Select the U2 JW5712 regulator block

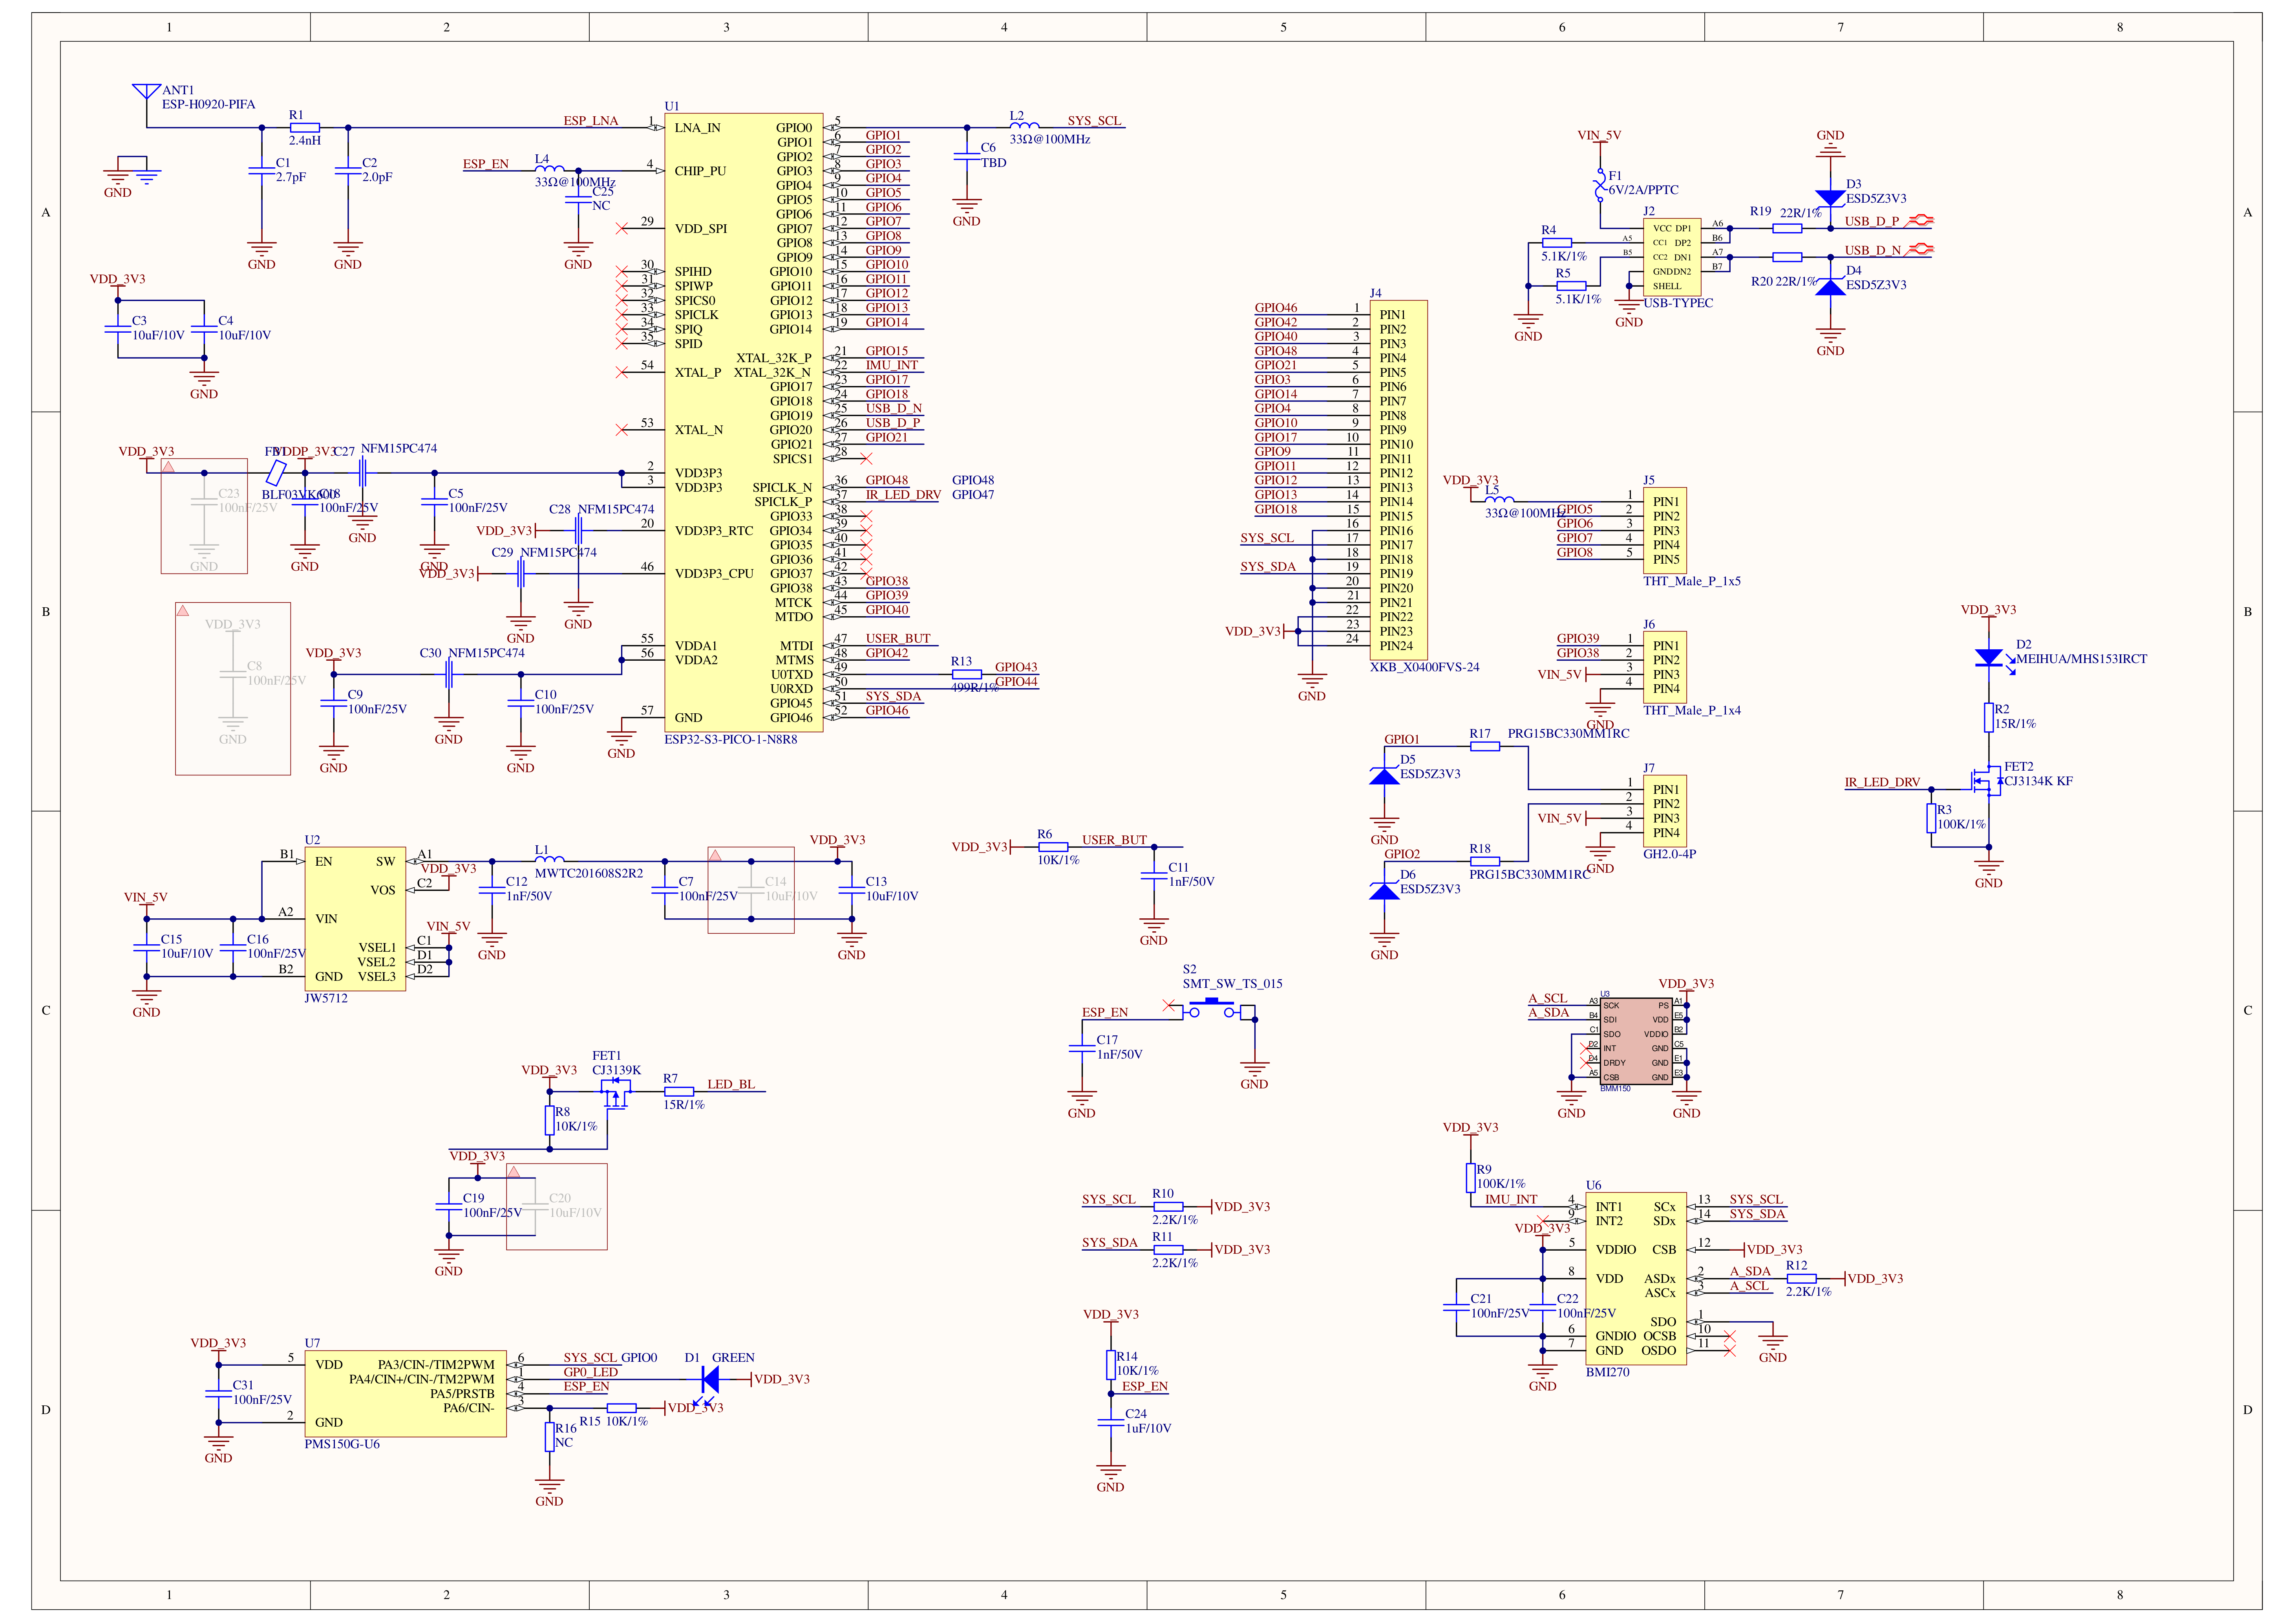355,919
